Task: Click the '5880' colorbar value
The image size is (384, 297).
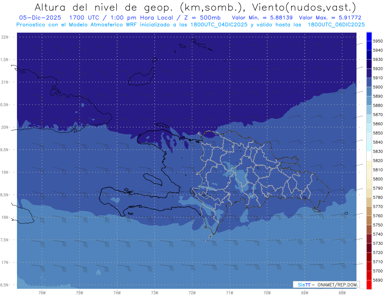Action: tap(378, 105)
